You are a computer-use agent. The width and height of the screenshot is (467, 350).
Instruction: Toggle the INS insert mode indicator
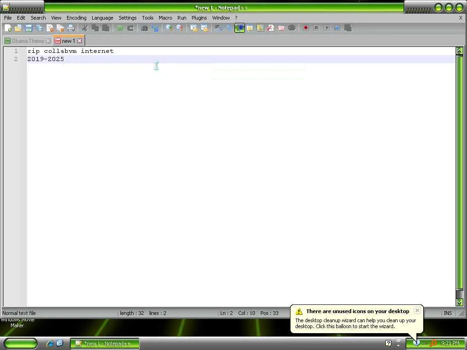(448, 313)
